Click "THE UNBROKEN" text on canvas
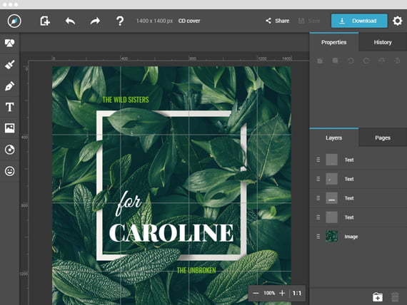 click(196, 271)
